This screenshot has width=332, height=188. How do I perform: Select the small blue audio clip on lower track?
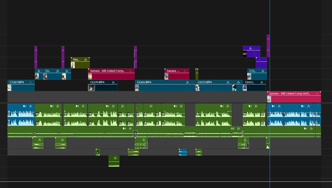[183, 152]
